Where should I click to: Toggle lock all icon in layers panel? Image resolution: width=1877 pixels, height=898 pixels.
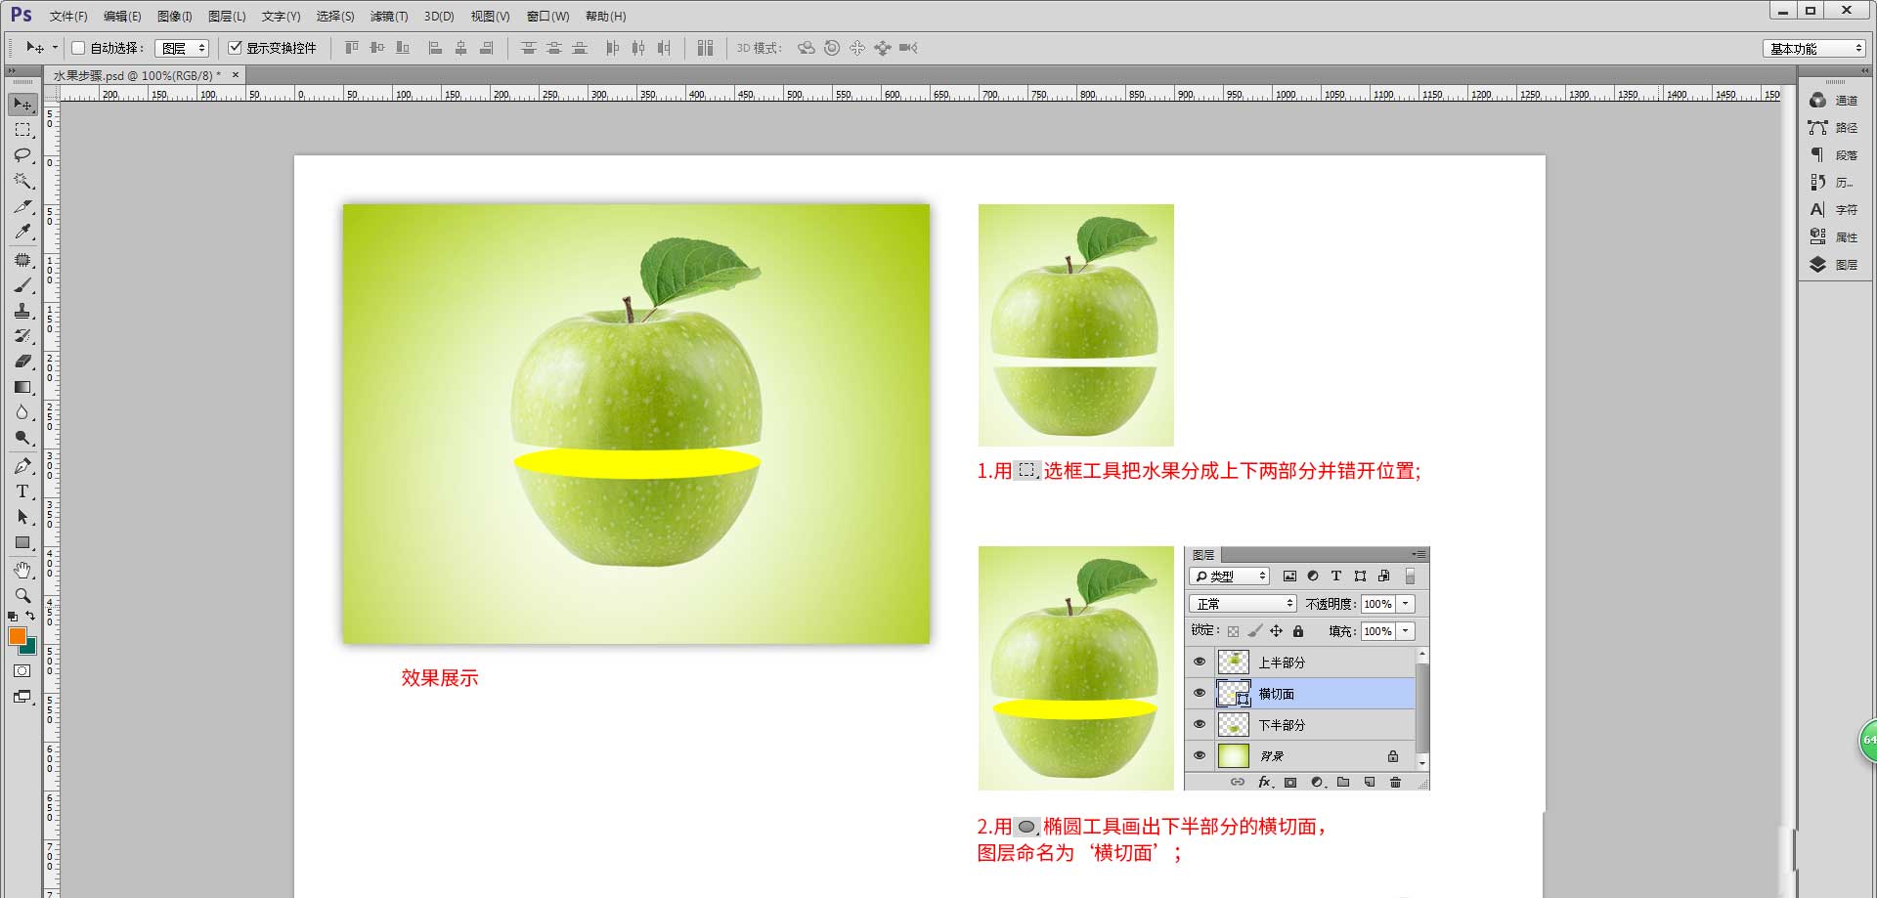pos(1298,631)
